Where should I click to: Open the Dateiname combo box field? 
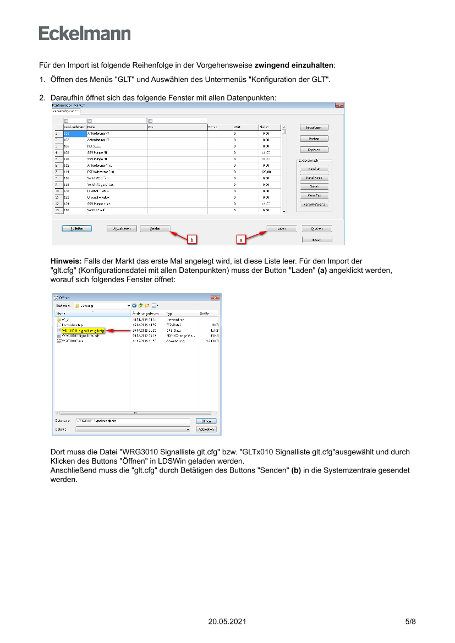coord(132,421)
